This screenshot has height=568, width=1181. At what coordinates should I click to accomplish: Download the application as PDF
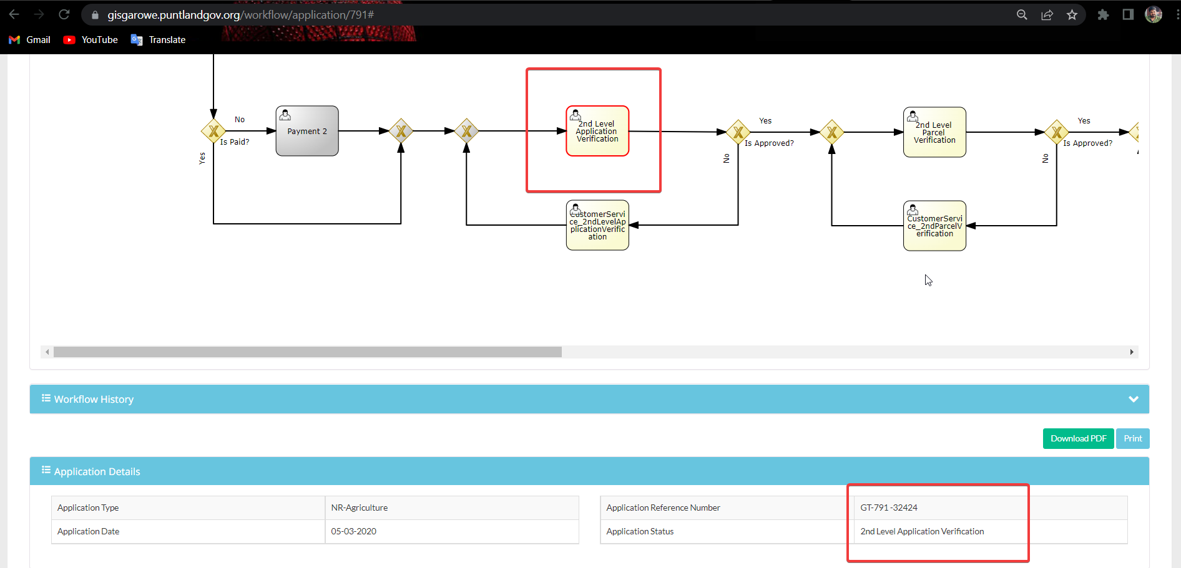(1078, 438)
